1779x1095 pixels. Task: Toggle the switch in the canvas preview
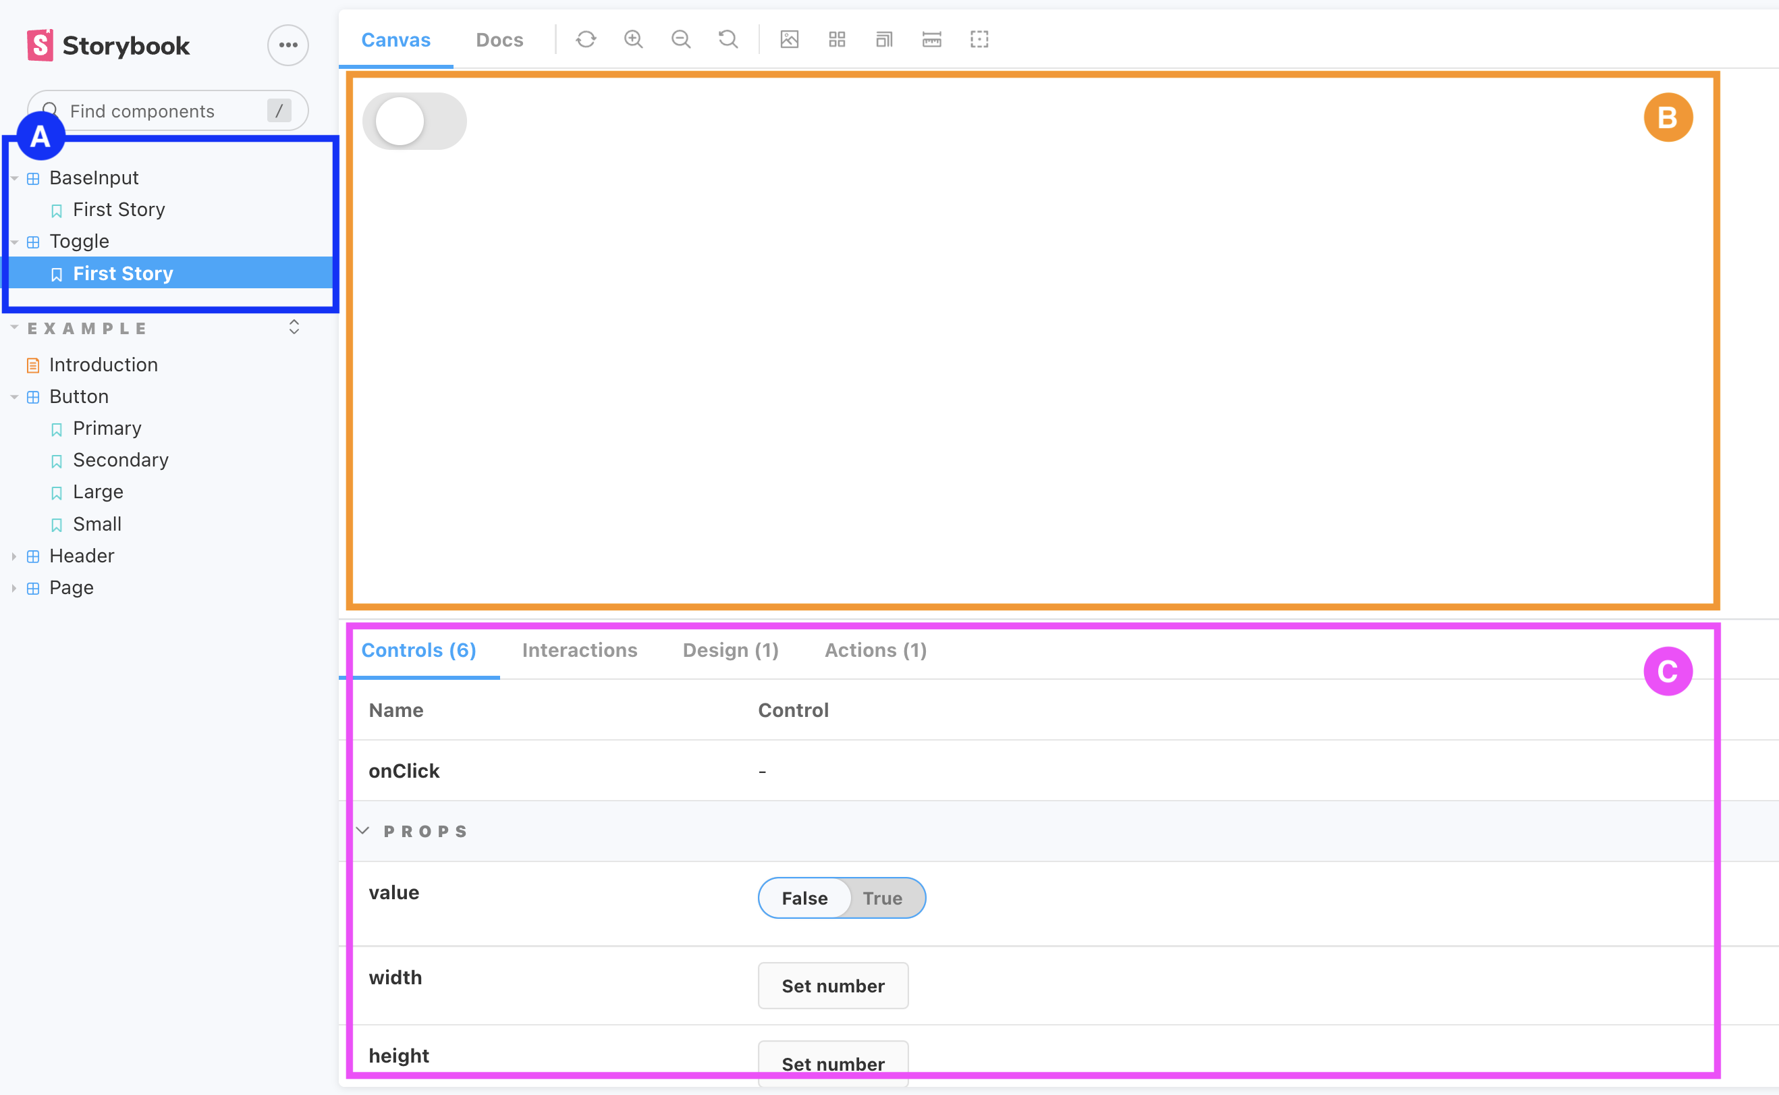(414, 122)
